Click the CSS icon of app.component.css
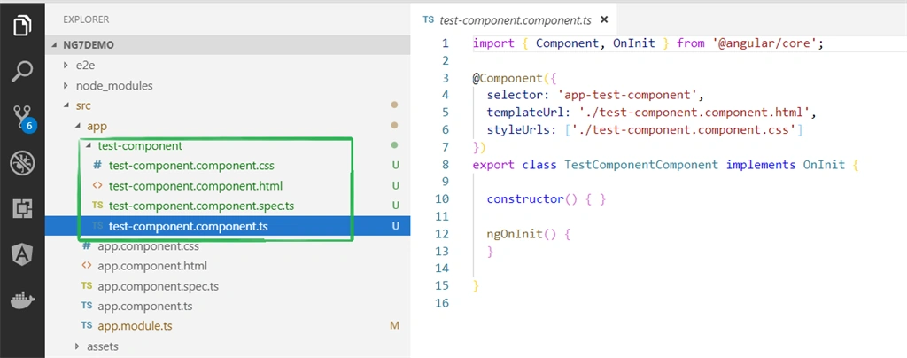Viewport: 907px width, 358px height. [87, 246]
